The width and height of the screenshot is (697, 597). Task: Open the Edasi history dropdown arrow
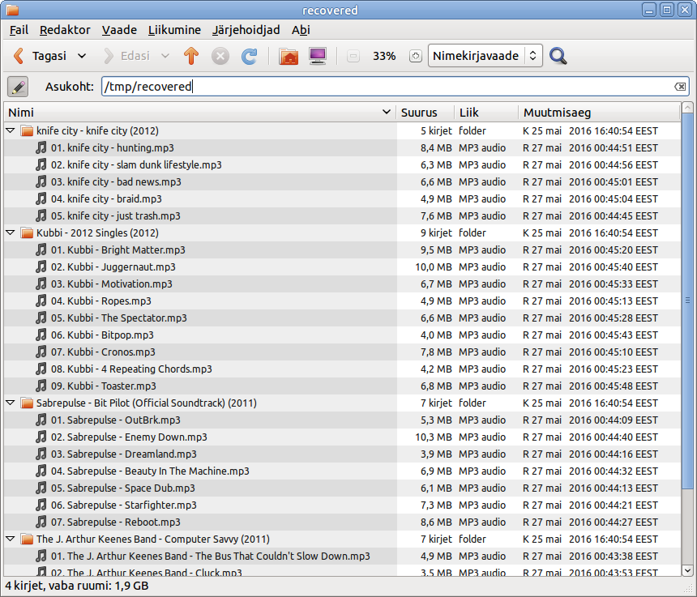coord(165,56)
